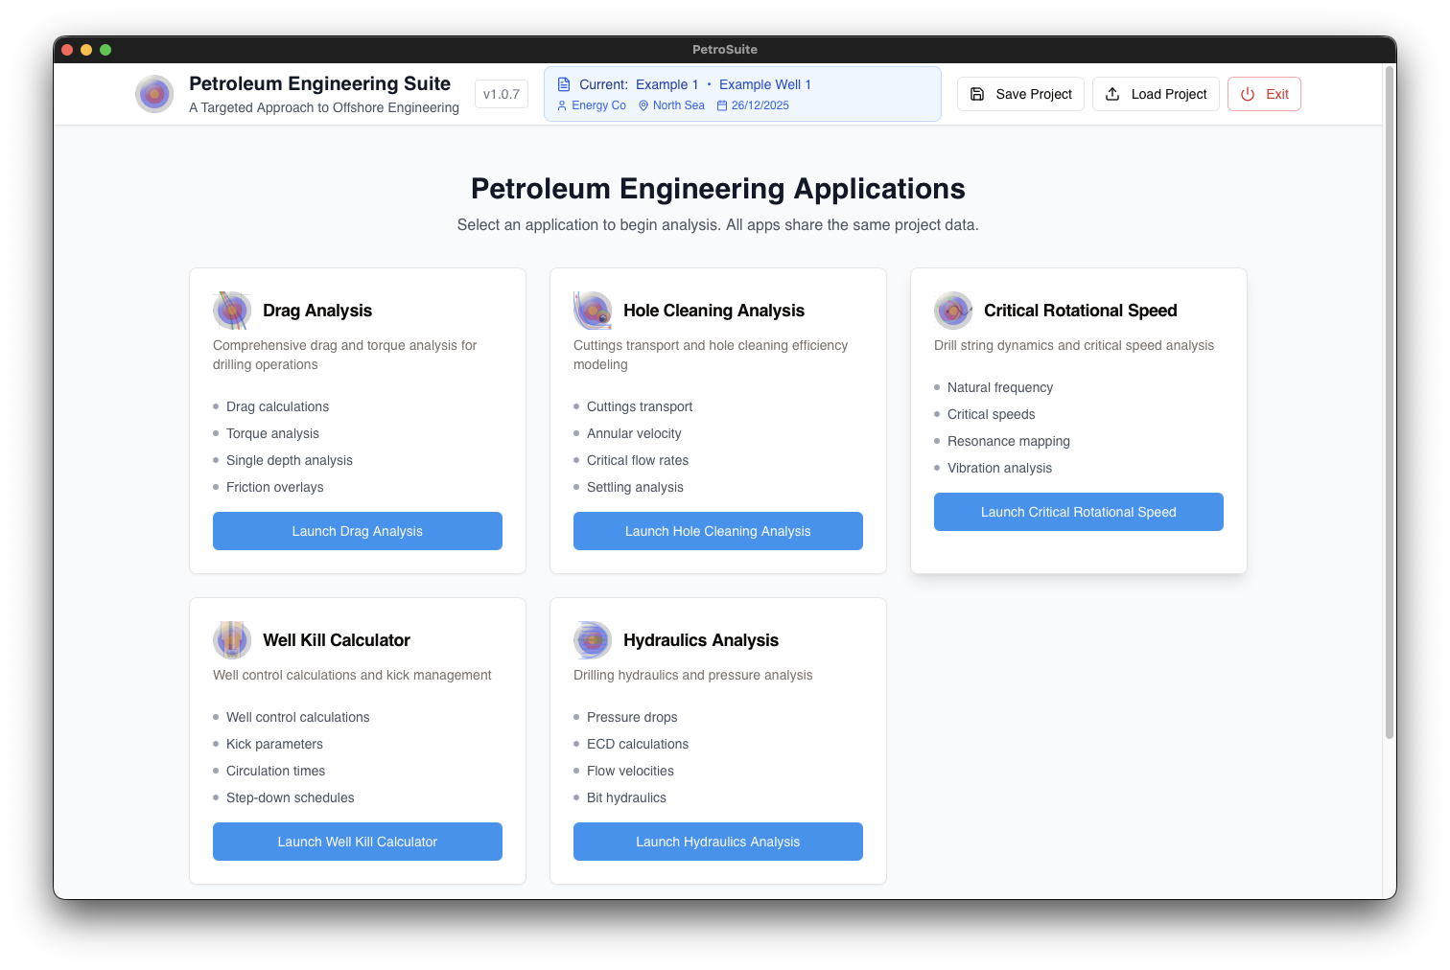1450x970 pixels.
Task: Click the v1.0.7 version badge
Action: point(501,93)
